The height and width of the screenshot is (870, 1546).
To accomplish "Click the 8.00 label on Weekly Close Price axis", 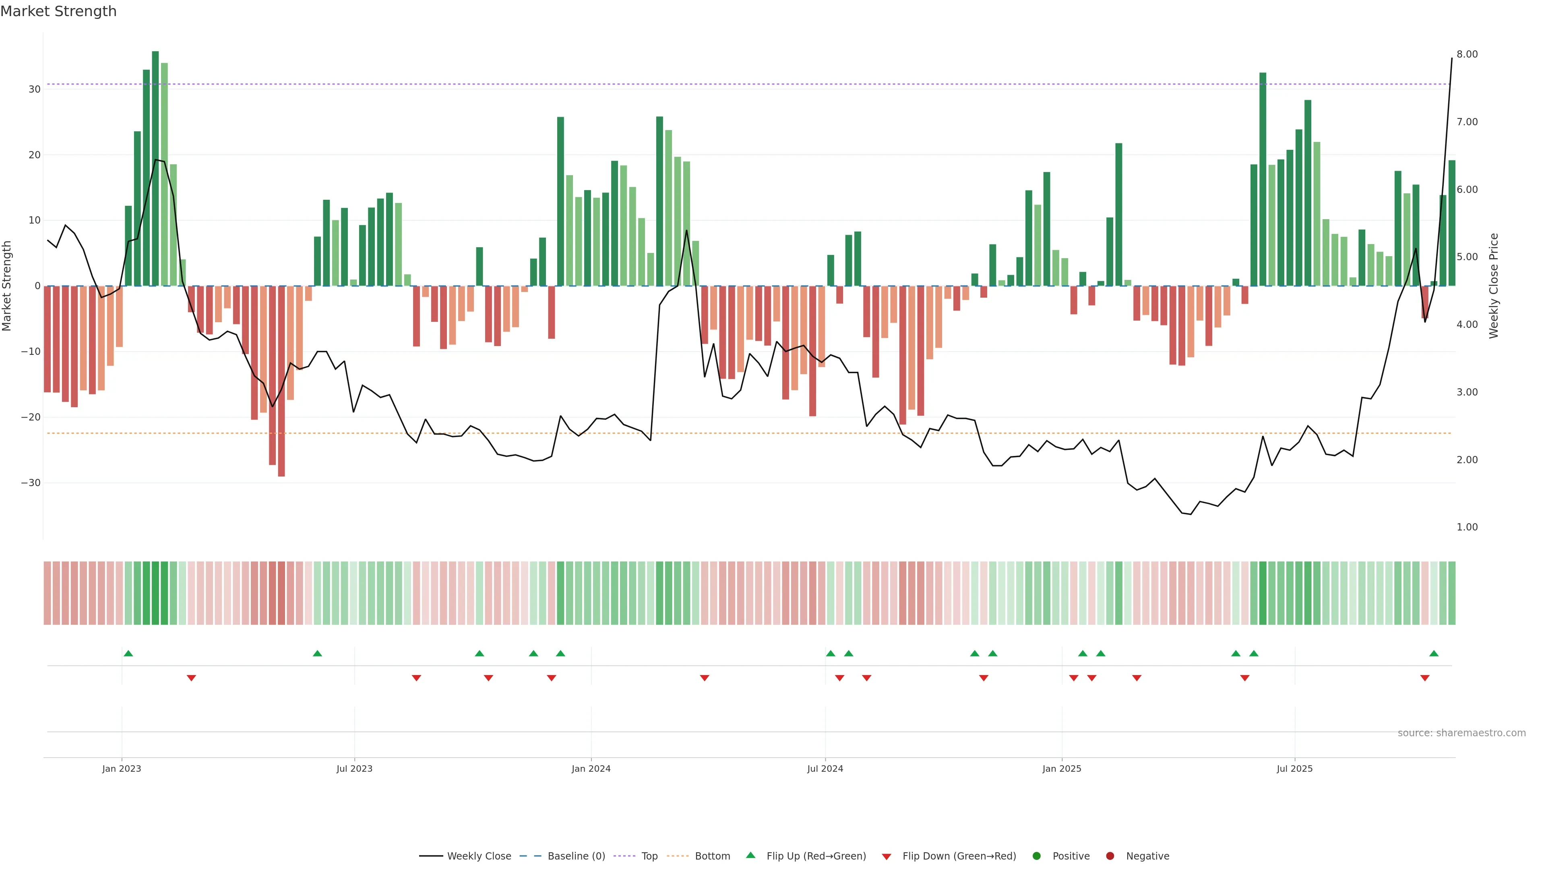I will [x=1467, y=55].
